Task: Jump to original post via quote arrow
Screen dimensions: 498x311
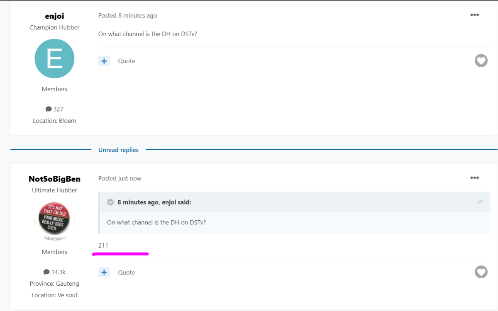Action: coord(480,202)
